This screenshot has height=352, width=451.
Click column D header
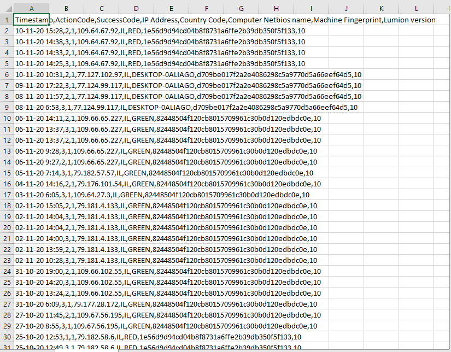click(x=136, y=8)
